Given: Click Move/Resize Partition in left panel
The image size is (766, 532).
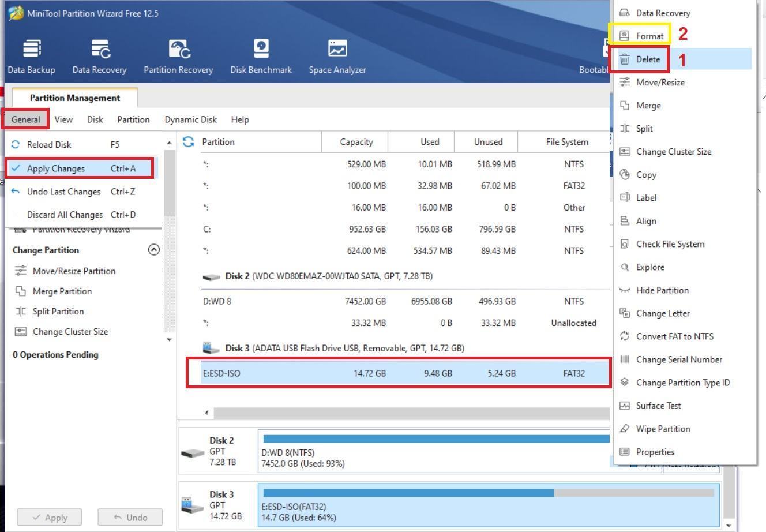Looking at the screenshot, I should pyautogui.click(x=74, y=271).
